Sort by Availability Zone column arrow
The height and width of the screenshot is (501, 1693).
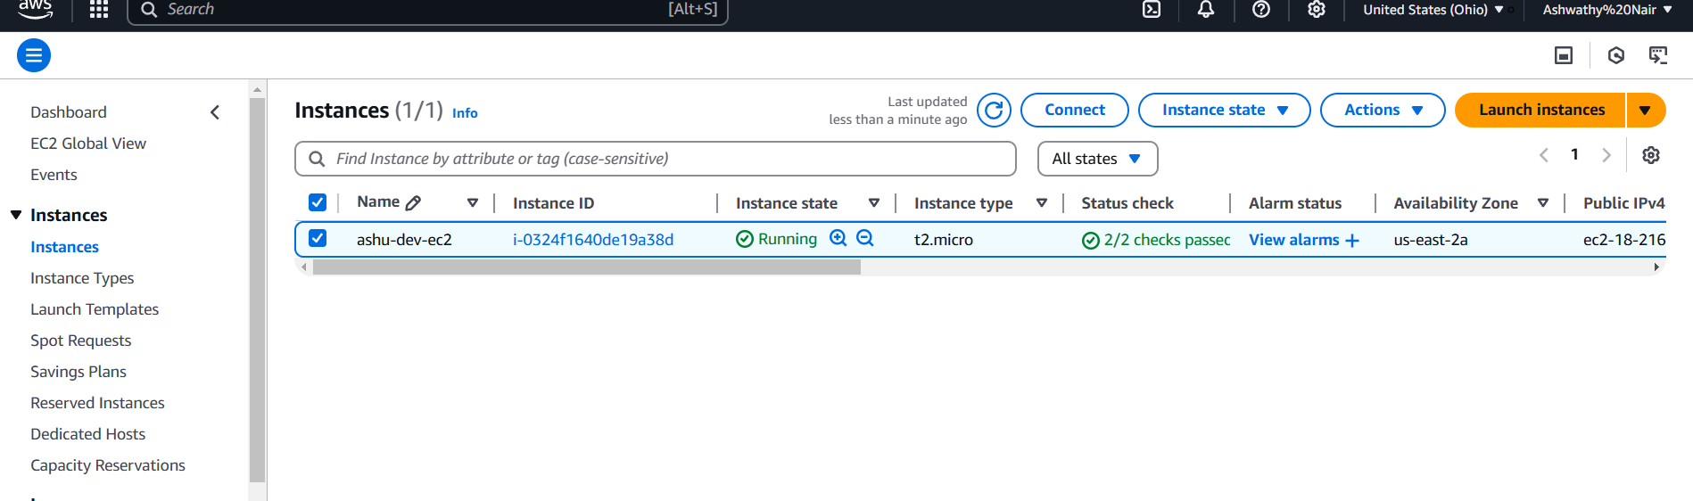1543,203
